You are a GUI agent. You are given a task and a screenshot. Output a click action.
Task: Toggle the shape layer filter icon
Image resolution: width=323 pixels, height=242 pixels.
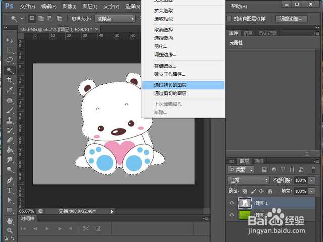pos(292,169)
